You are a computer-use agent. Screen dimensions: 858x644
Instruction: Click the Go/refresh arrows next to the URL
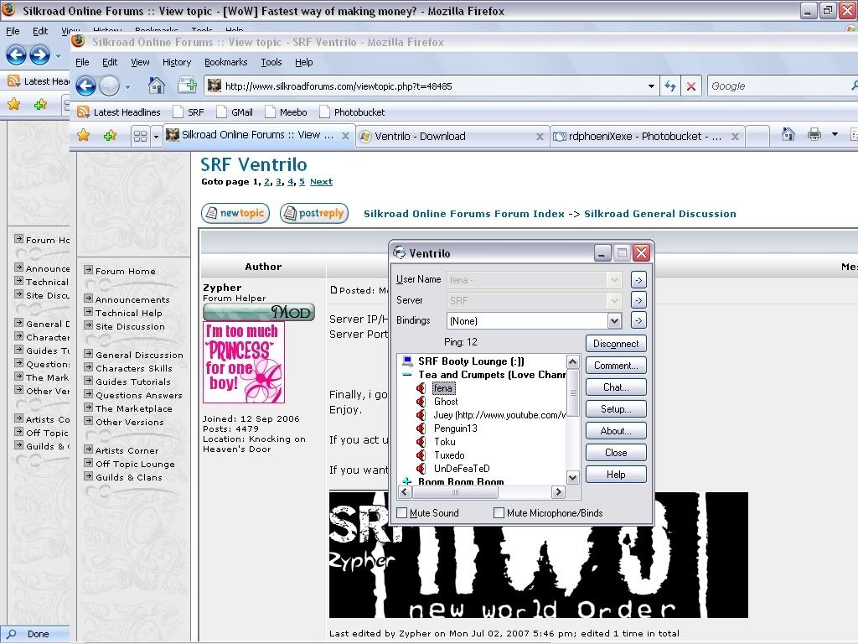(669, 86)
